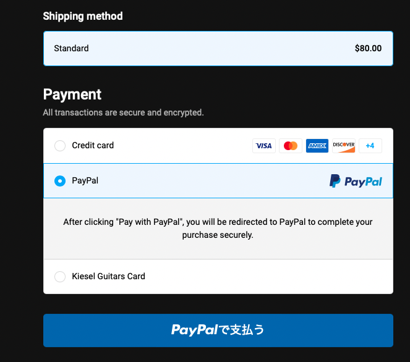Click the PayPal wordmark on pay button
This screenshot has height=362, width=410.
point(194,330)
